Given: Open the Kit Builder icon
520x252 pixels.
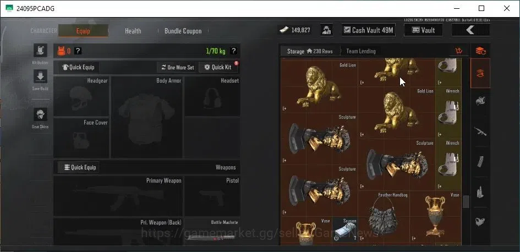Looking at the screenshot, I should point(40,51).
